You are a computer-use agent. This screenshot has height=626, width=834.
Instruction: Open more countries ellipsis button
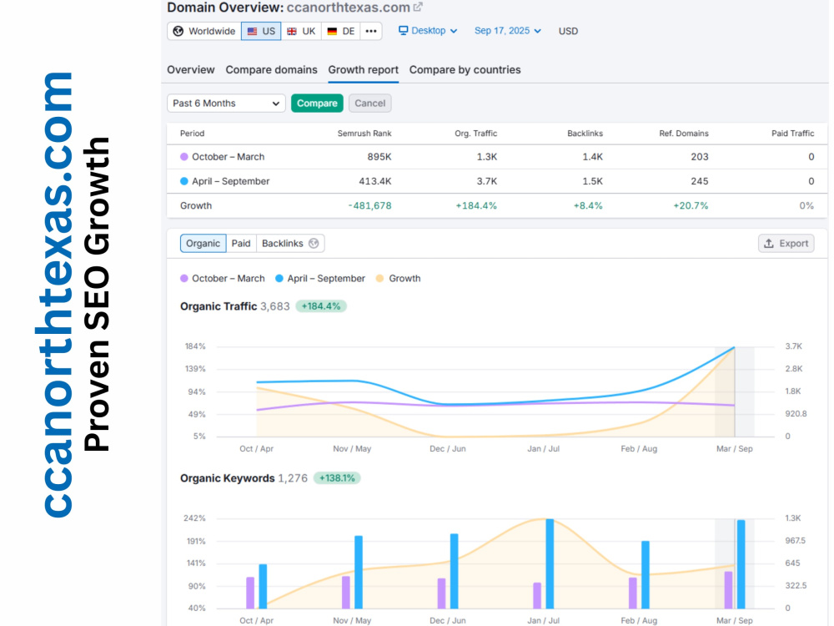tap(371, 31)
